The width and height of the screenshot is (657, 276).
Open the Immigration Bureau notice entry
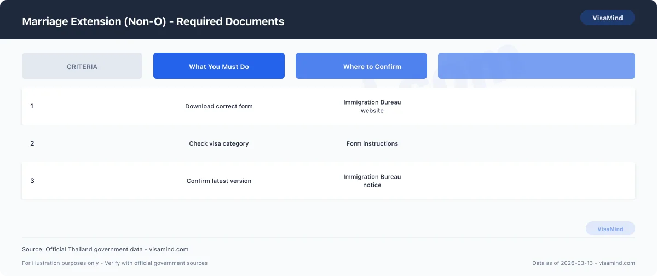(372, 181)
